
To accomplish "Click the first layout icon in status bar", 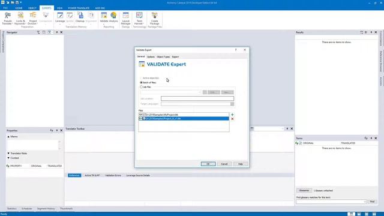I will pos(351,214).
